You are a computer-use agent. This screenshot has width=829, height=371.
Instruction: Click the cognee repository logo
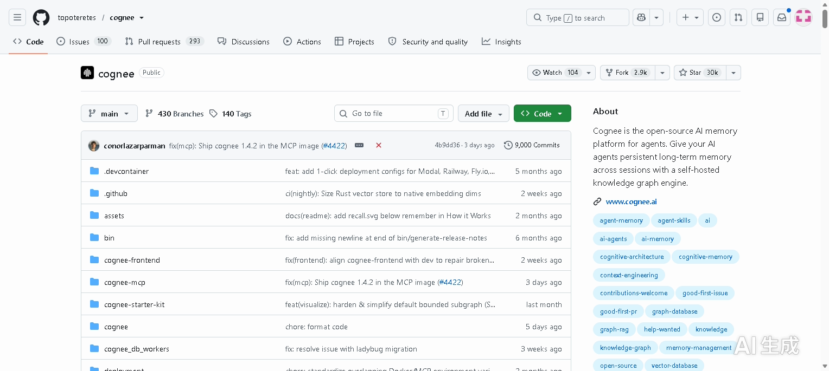point(87,73)
